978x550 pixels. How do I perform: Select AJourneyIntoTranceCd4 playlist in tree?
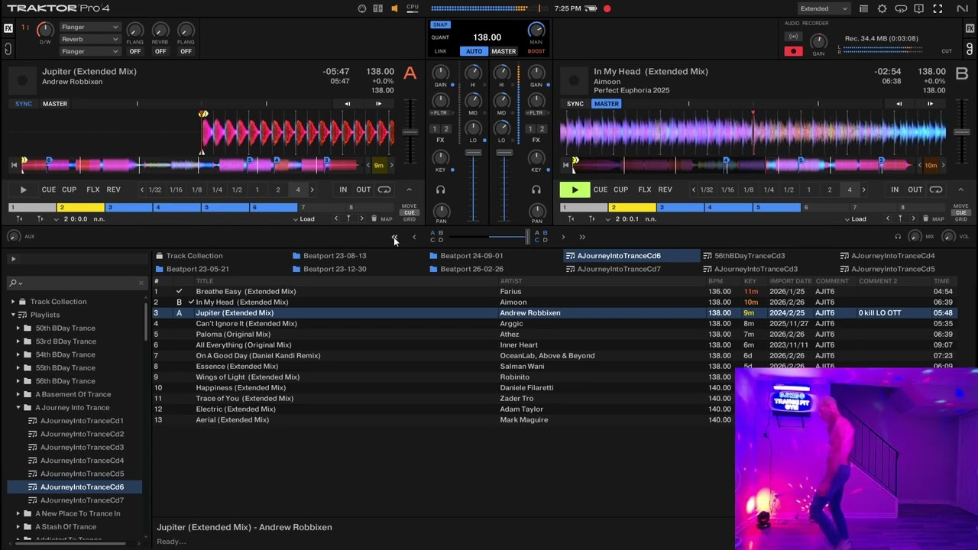(82, 461)
